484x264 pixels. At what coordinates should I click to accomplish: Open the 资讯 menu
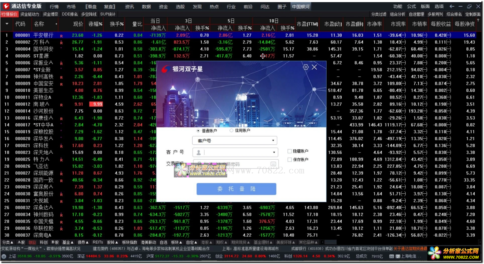(129, 6)
